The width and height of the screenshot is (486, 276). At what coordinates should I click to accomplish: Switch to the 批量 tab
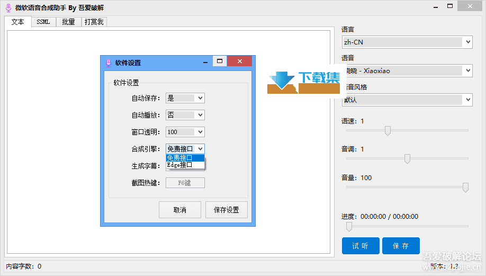click(x=68, y=22)
